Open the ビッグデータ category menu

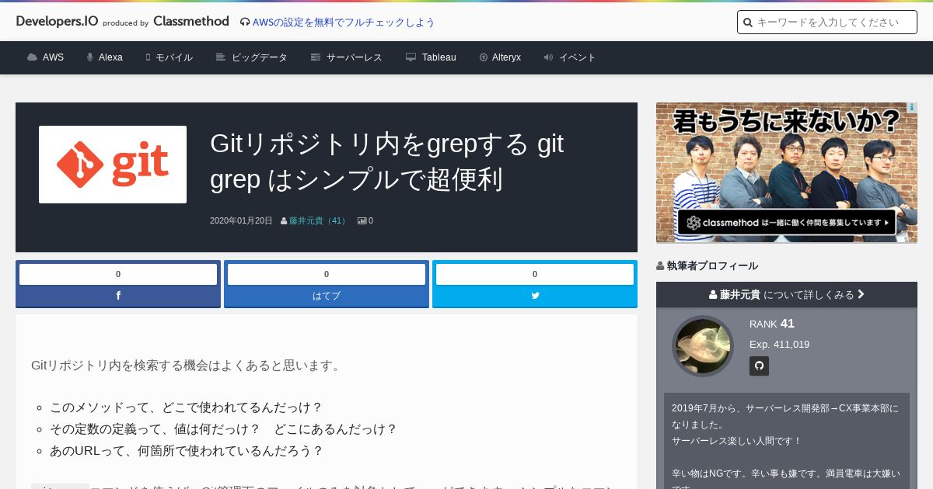pos(251,57)
